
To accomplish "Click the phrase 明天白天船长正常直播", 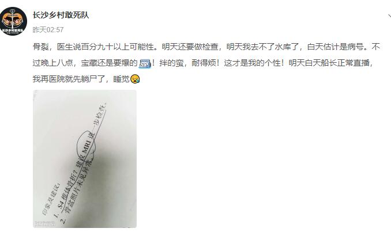I will pos(329,63).
